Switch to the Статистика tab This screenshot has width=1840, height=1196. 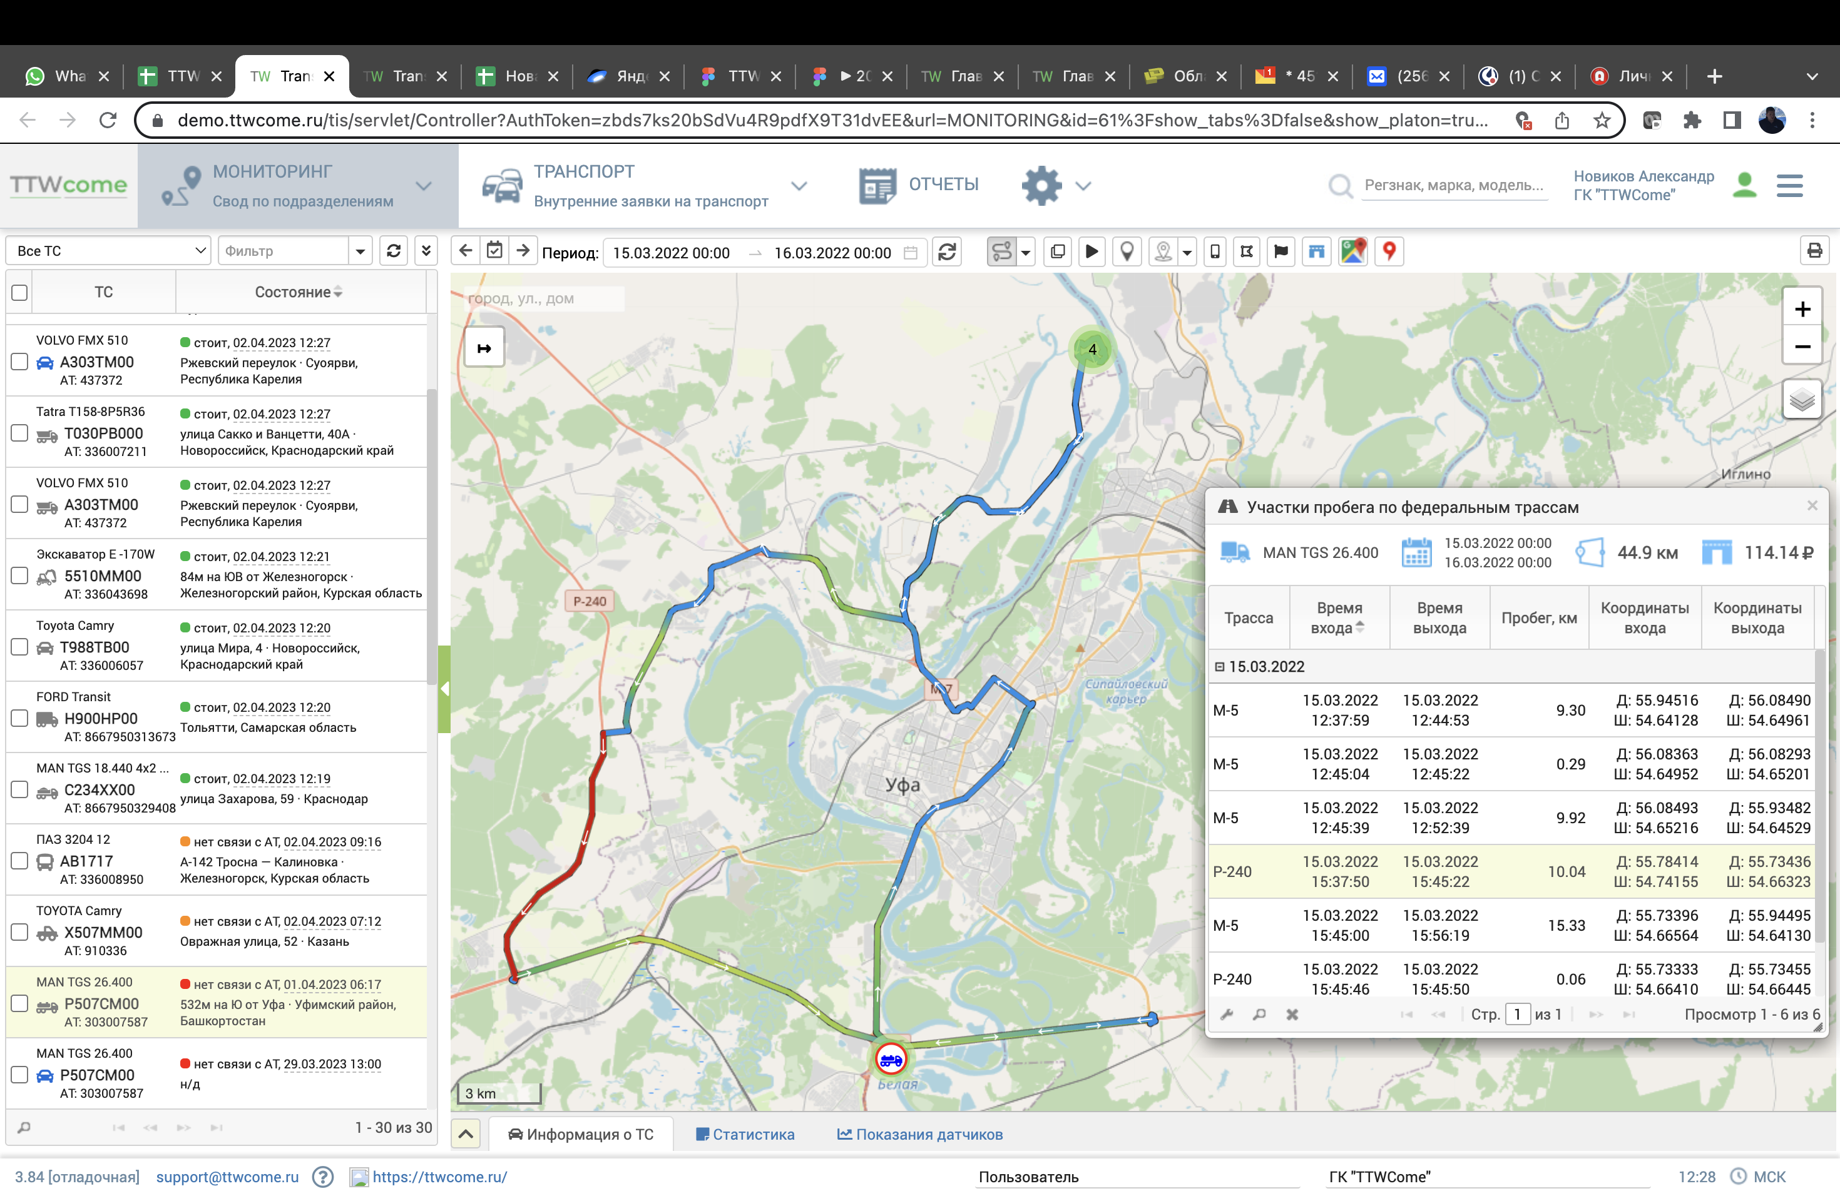pyautogui.click(x=745, y=1134)
